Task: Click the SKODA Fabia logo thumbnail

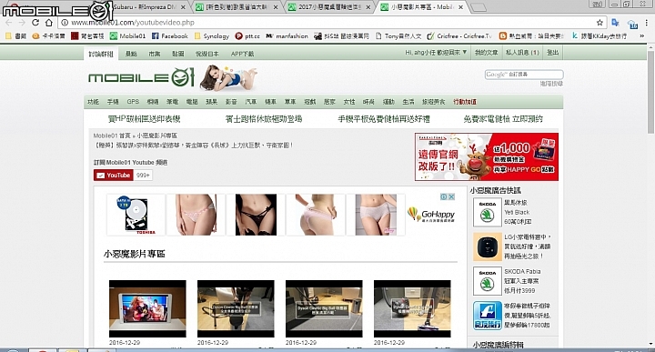Action: [x=487, y=281]
